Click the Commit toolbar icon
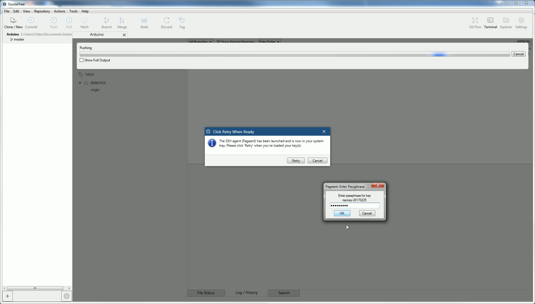Viewport: 535px width, 304px height. (31, 23)
